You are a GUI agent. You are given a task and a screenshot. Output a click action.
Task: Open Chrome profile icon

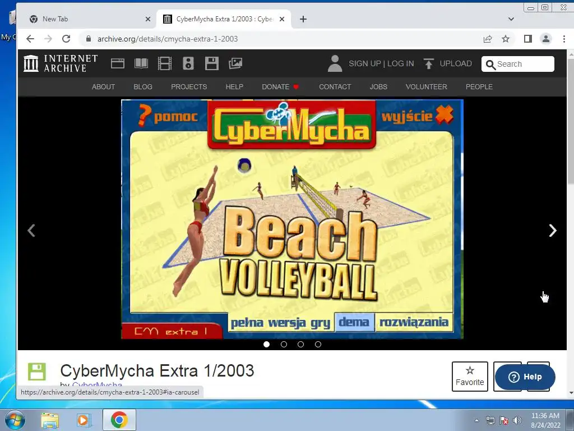point(546,39)
